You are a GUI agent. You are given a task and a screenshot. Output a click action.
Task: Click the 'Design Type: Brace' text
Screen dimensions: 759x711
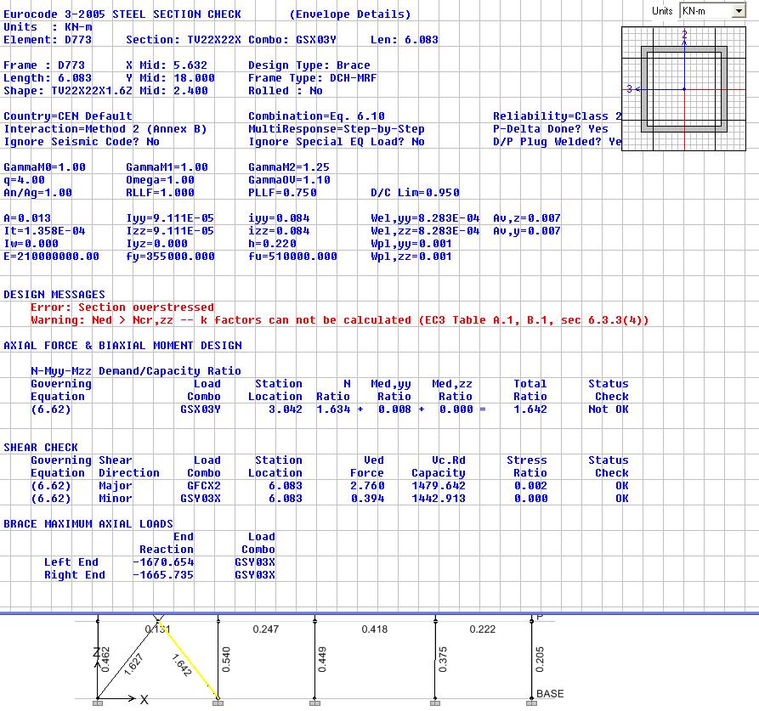point(309,65)
